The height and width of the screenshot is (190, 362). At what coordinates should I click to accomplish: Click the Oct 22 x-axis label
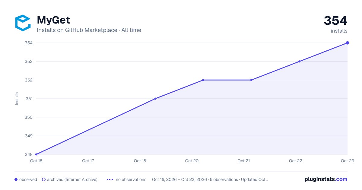pos(296,161)
